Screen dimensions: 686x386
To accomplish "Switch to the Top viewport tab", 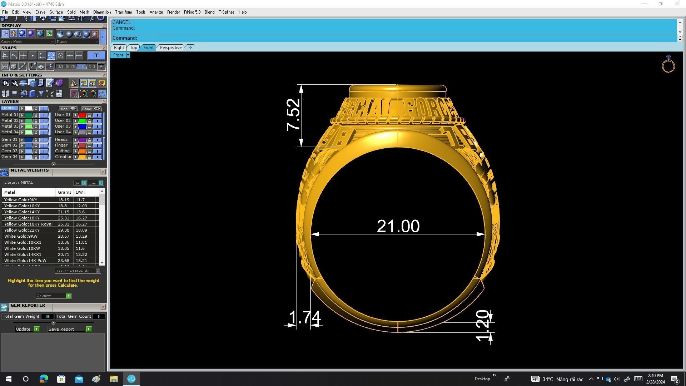I will pyautogui.click(x=133, y=48).
